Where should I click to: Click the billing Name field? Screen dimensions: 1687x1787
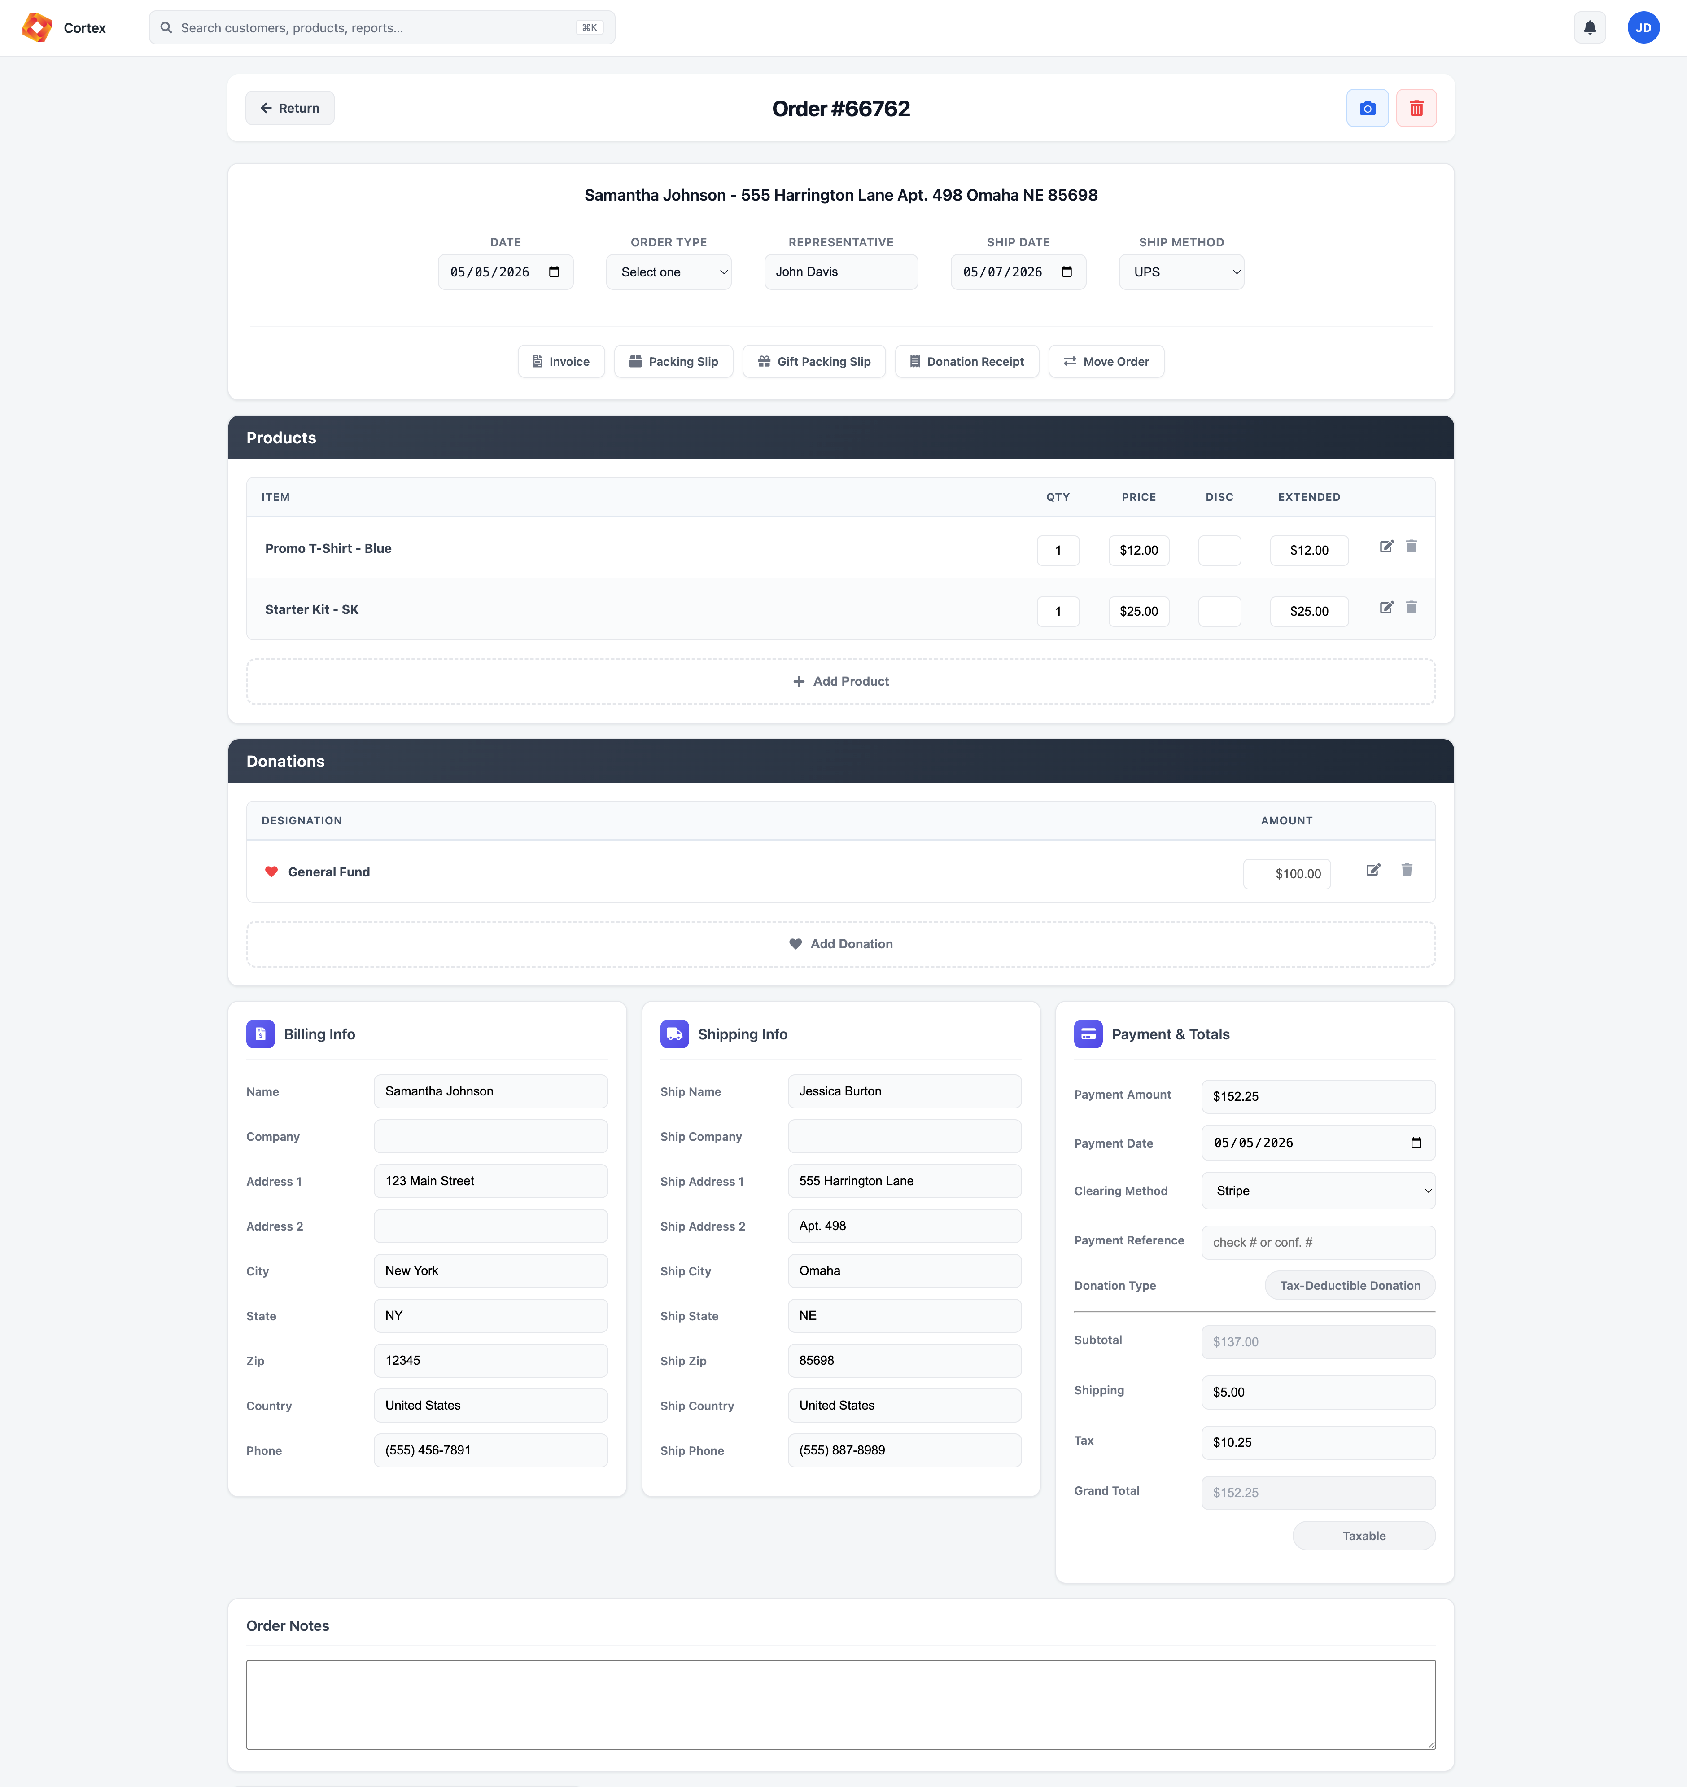click(491, 1092)
